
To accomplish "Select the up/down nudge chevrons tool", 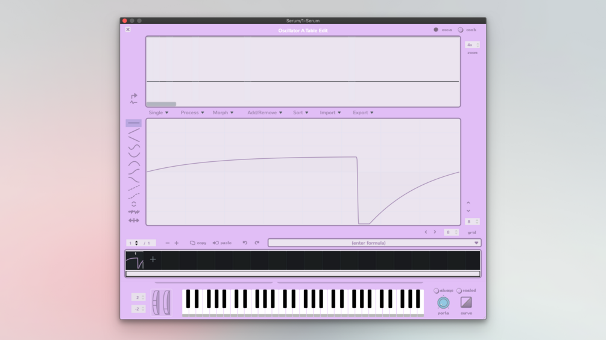I will point(134,204).
